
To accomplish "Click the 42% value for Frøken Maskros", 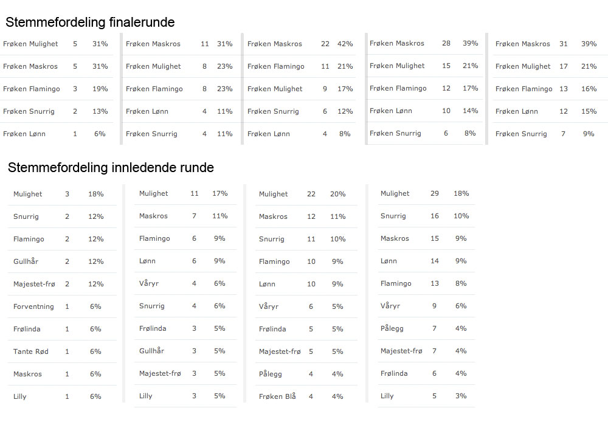I will pyautogui.click(x=345, y=44).
